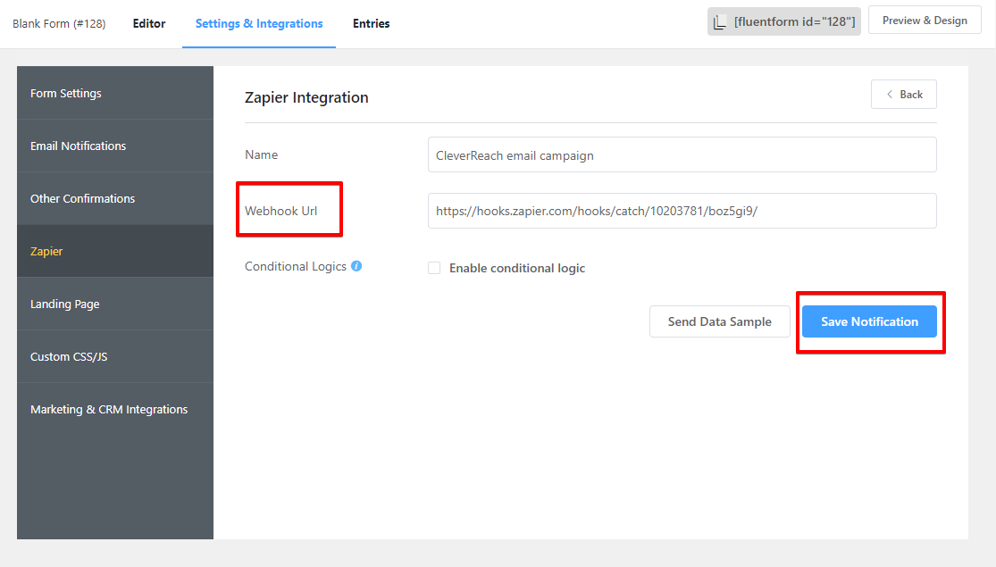Screen dimensions: 996x567
Task: Open Landing Page settings
Action: coord(115,304)
